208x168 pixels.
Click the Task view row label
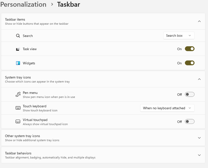(30, 49)
